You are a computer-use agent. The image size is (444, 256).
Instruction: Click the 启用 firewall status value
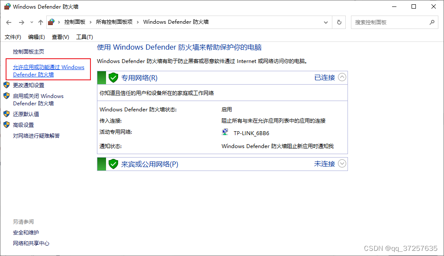[x=226, y=109]
